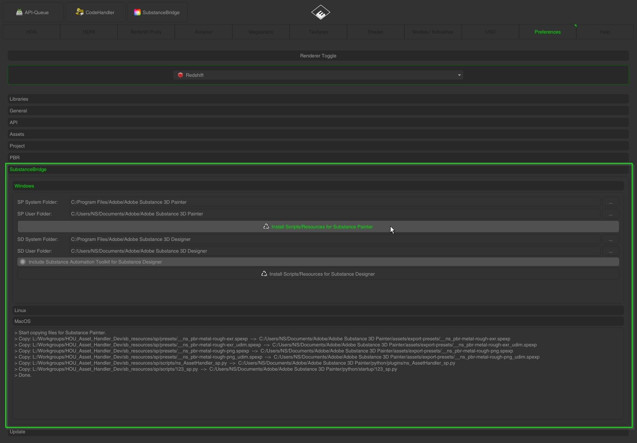
Task: Expand the Update section
Action: pyautogui.click(x=17, y=432)
